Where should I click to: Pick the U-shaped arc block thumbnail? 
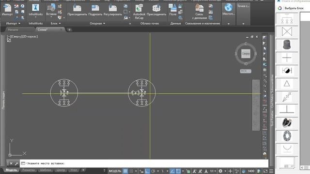287,149
